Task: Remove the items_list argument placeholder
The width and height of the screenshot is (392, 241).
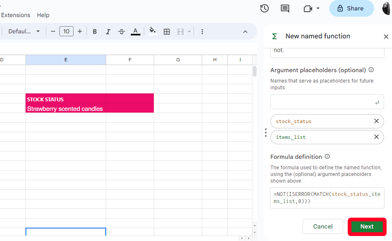Action: point(376,137)
